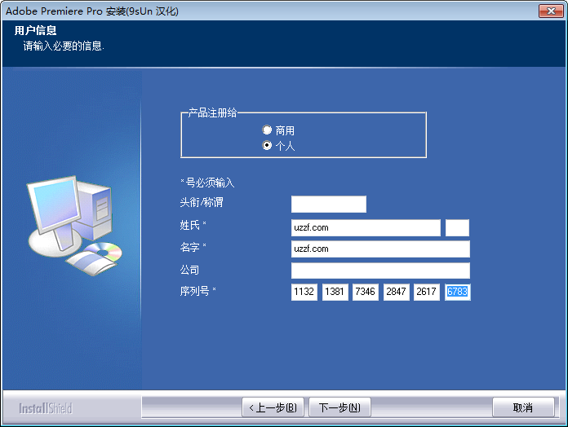The width and height of the screenshot is (568, 427).
Task: Click serial number box 1381
Action: tap(335, 292)
